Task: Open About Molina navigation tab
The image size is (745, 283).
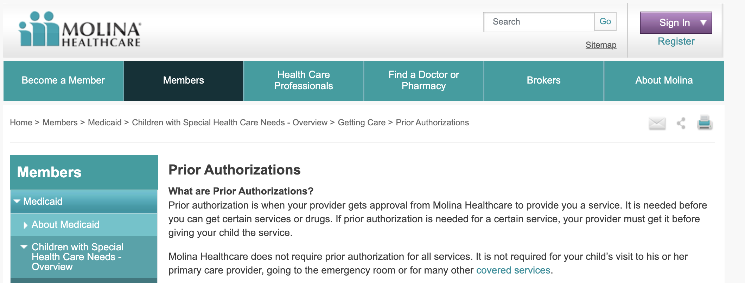Action: click(x=664, y=81)
